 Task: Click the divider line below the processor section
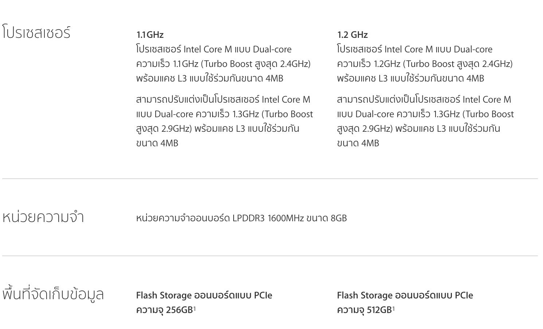click(270, 179)
